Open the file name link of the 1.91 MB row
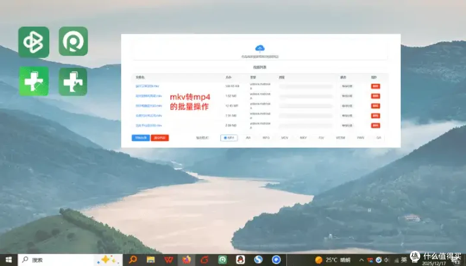This screenshot has width=466, height=266. point(148,116)
